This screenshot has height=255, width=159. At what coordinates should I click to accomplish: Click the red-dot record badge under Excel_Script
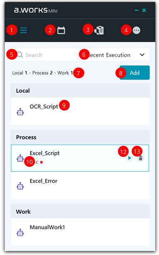(x=39, y=162)
